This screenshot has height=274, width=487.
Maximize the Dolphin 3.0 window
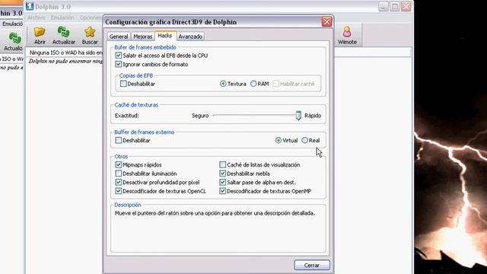coord(394,6)
